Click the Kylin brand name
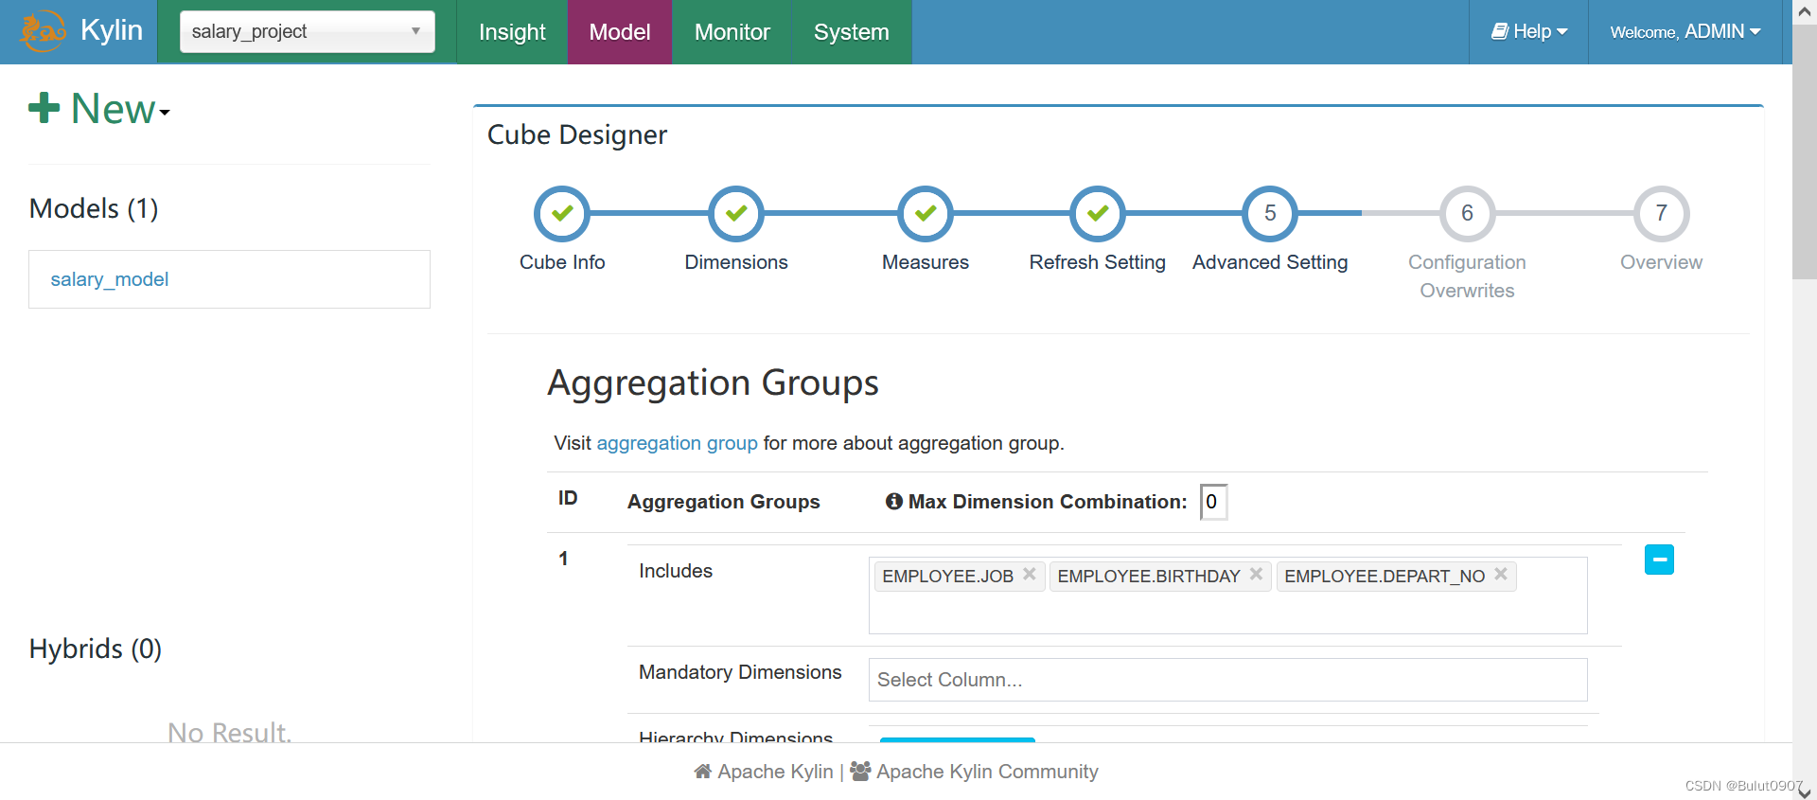1817x800 pixels. (x=112, y=30)
